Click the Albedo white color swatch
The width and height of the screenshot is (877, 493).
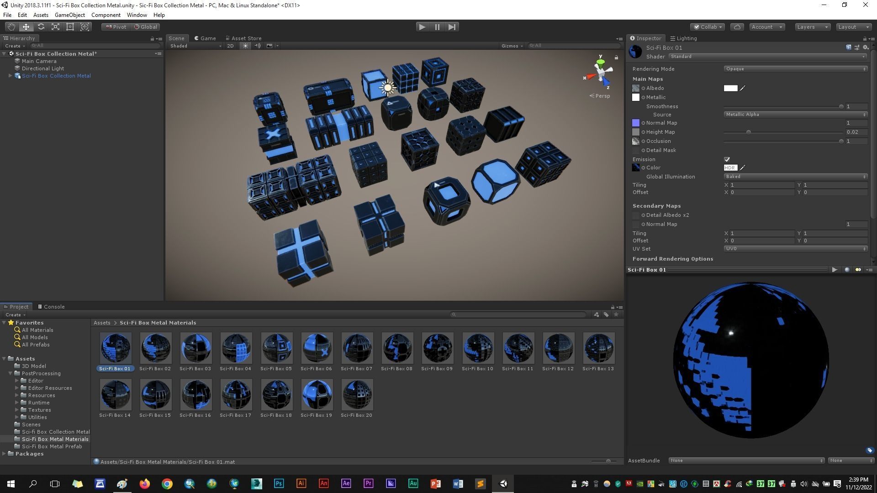coord(730,88)
